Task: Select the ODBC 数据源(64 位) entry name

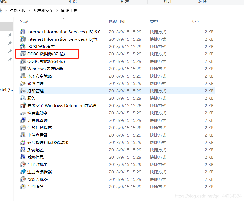Action: point(46,61)
